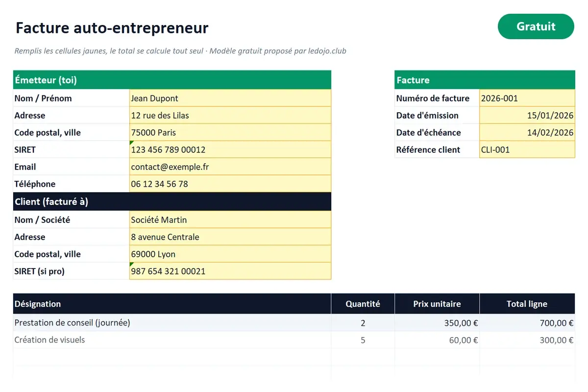588x392 pixels.
Task: Click the Nom / Société label
Action: click(x=42, y=220)
